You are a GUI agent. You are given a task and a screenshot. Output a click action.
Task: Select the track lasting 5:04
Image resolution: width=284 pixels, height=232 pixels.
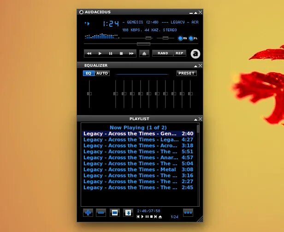[x=138, y=163]
